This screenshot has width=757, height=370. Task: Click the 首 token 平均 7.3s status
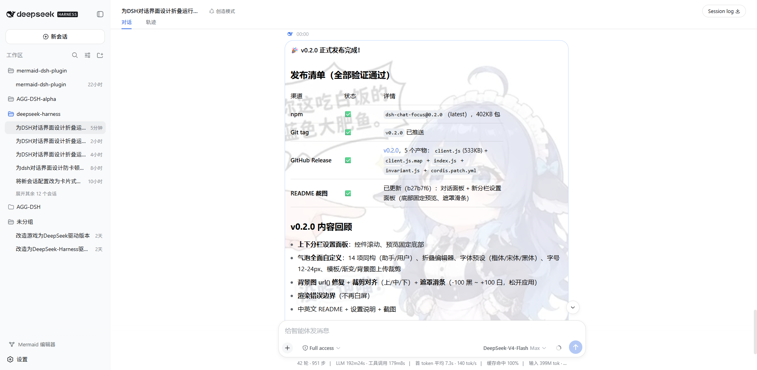(x=446, y=363)
